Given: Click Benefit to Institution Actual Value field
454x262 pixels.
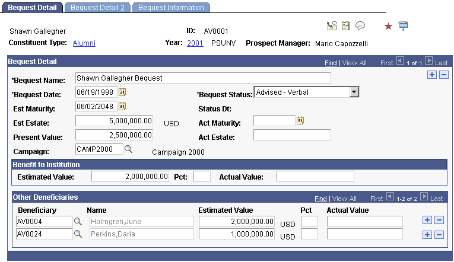Looking at the screenshot, I should pyautogui.click(x=315, y=177).
